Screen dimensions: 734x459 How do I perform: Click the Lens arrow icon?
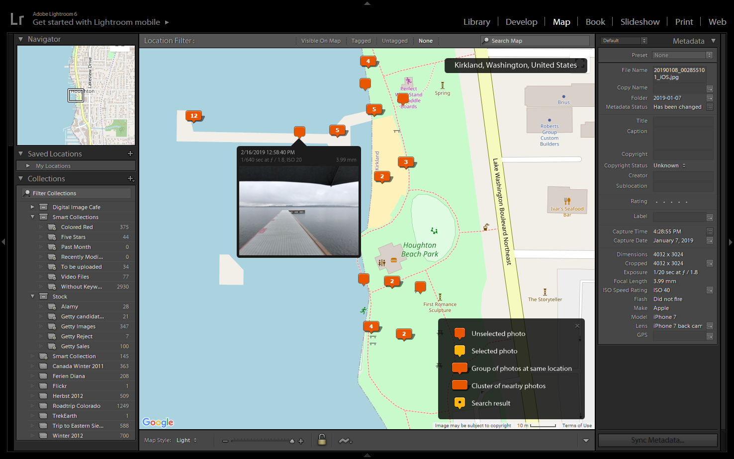(710, 326)
